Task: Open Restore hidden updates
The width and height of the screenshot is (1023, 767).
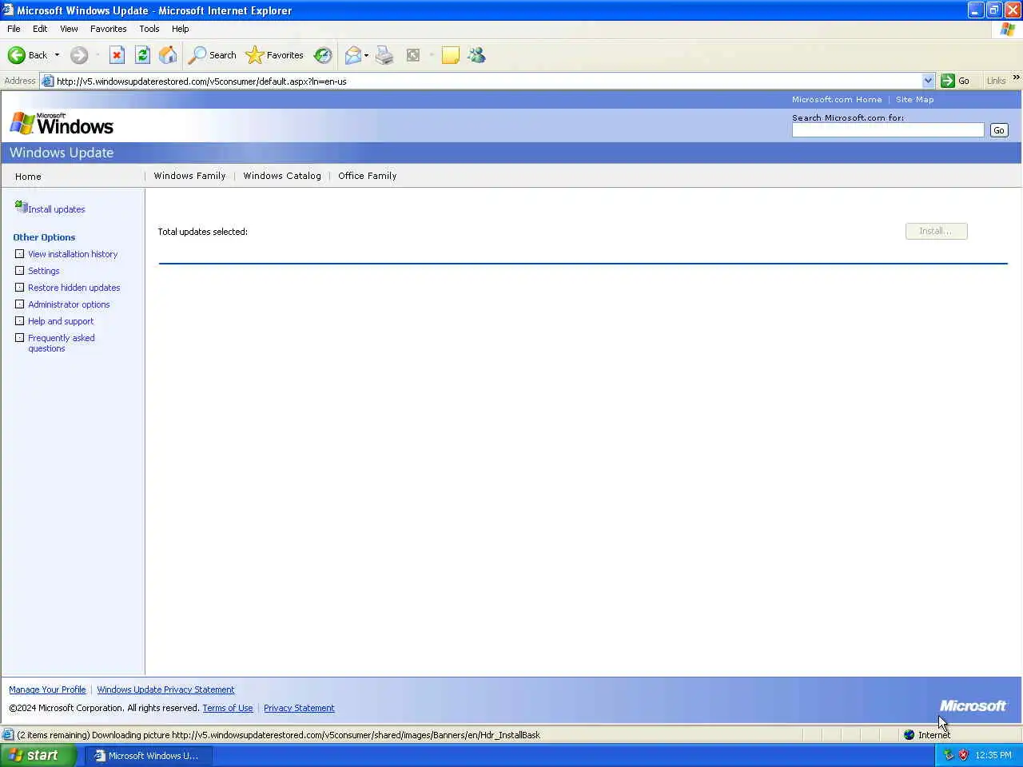Action: tap(74, 288)
